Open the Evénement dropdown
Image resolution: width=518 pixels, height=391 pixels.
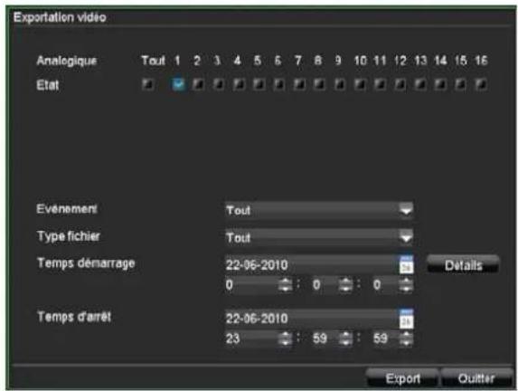(319, 210)
